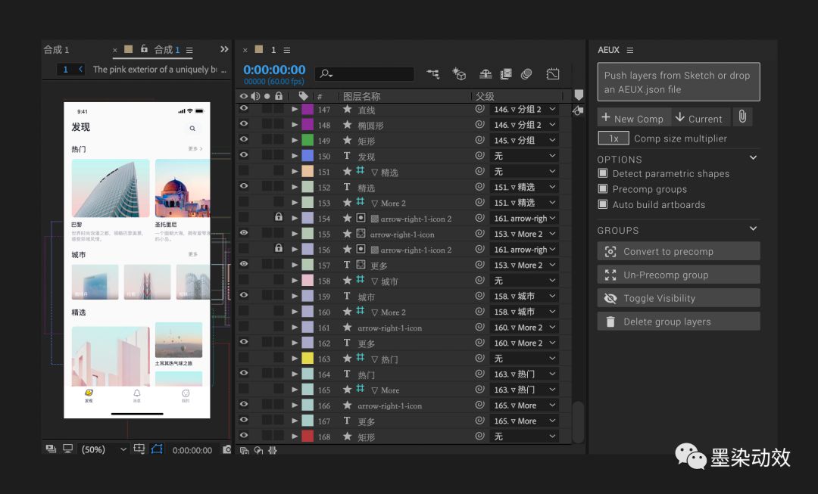
Task: Click the always preview icon at the viewer bottom-left
Action: pyautogui.click(x=51, y=449)
